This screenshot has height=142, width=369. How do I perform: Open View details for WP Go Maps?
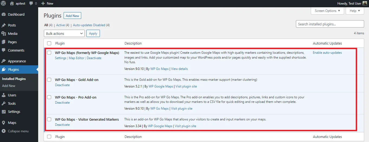tap(179, 69)
